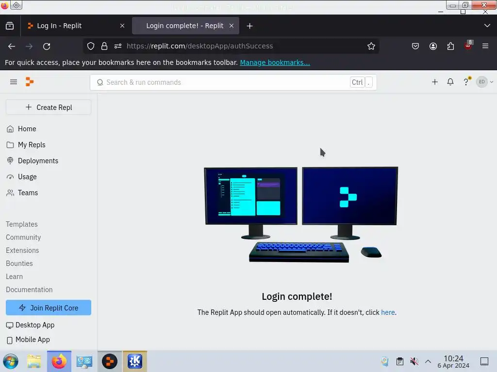Click Replit app taskbar icon
Viewport: 497px width, 372px height.
pos(110,361)
